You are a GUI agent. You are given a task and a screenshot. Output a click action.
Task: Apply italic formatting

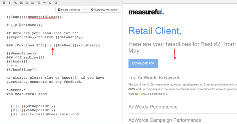click(9, 3)
